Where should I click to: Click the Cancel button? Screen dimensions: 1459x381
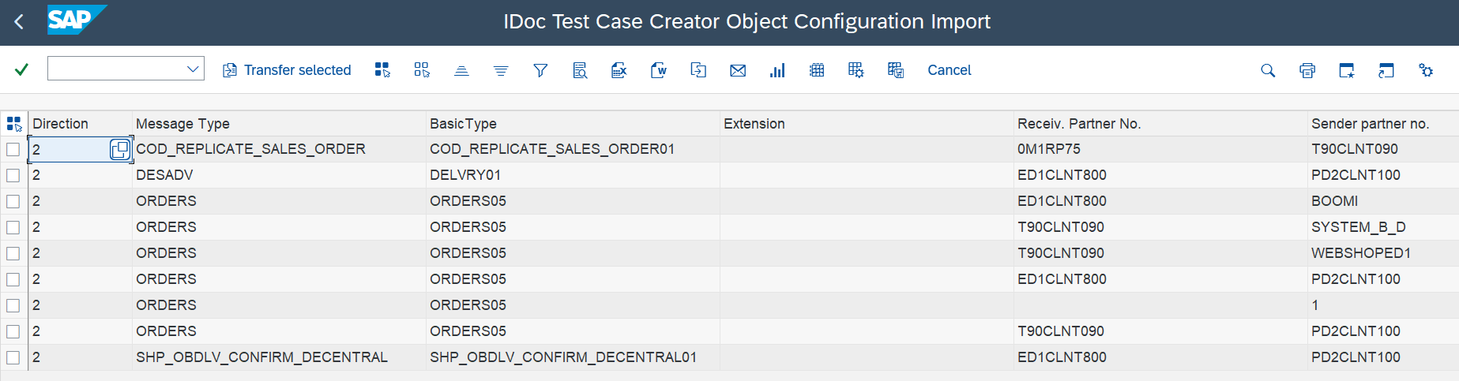point(949,70)
